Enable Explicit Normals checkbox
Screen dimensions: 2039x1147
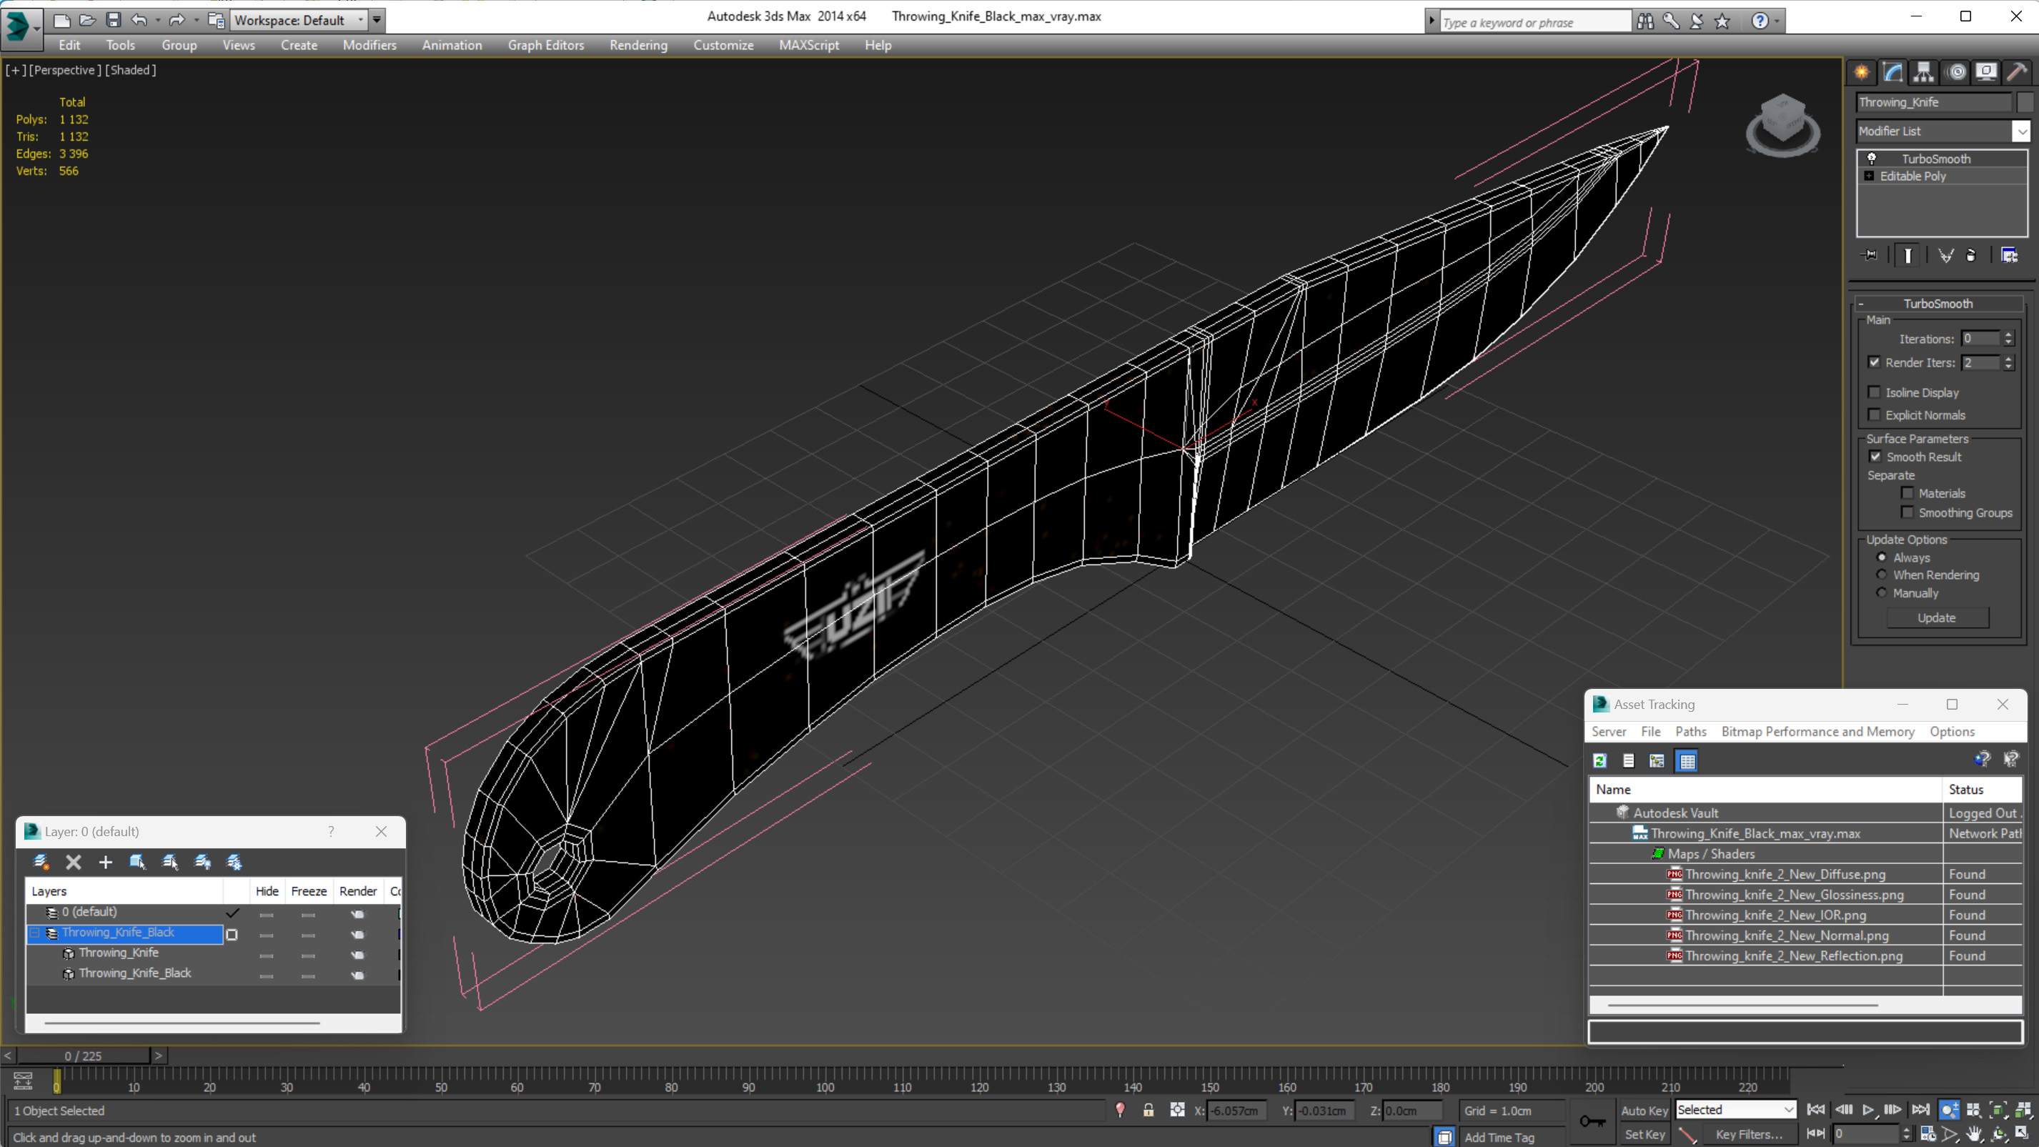pos(1875,414)
